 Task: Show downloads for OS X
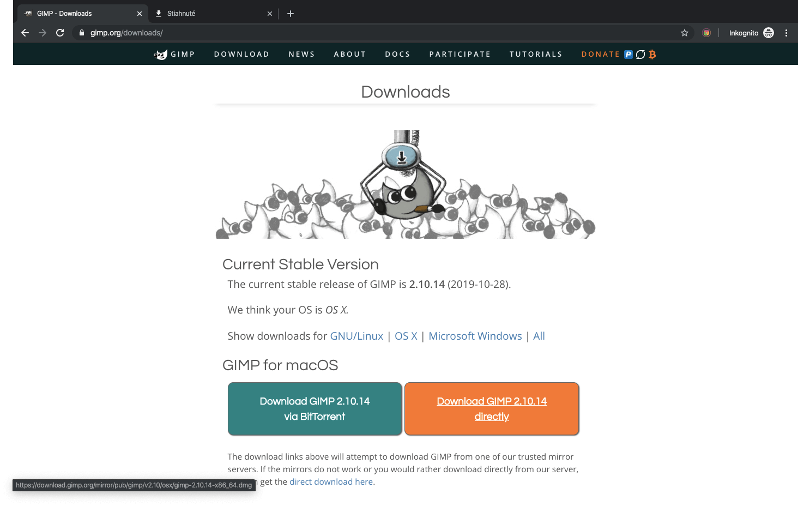(x=406, y=336)
